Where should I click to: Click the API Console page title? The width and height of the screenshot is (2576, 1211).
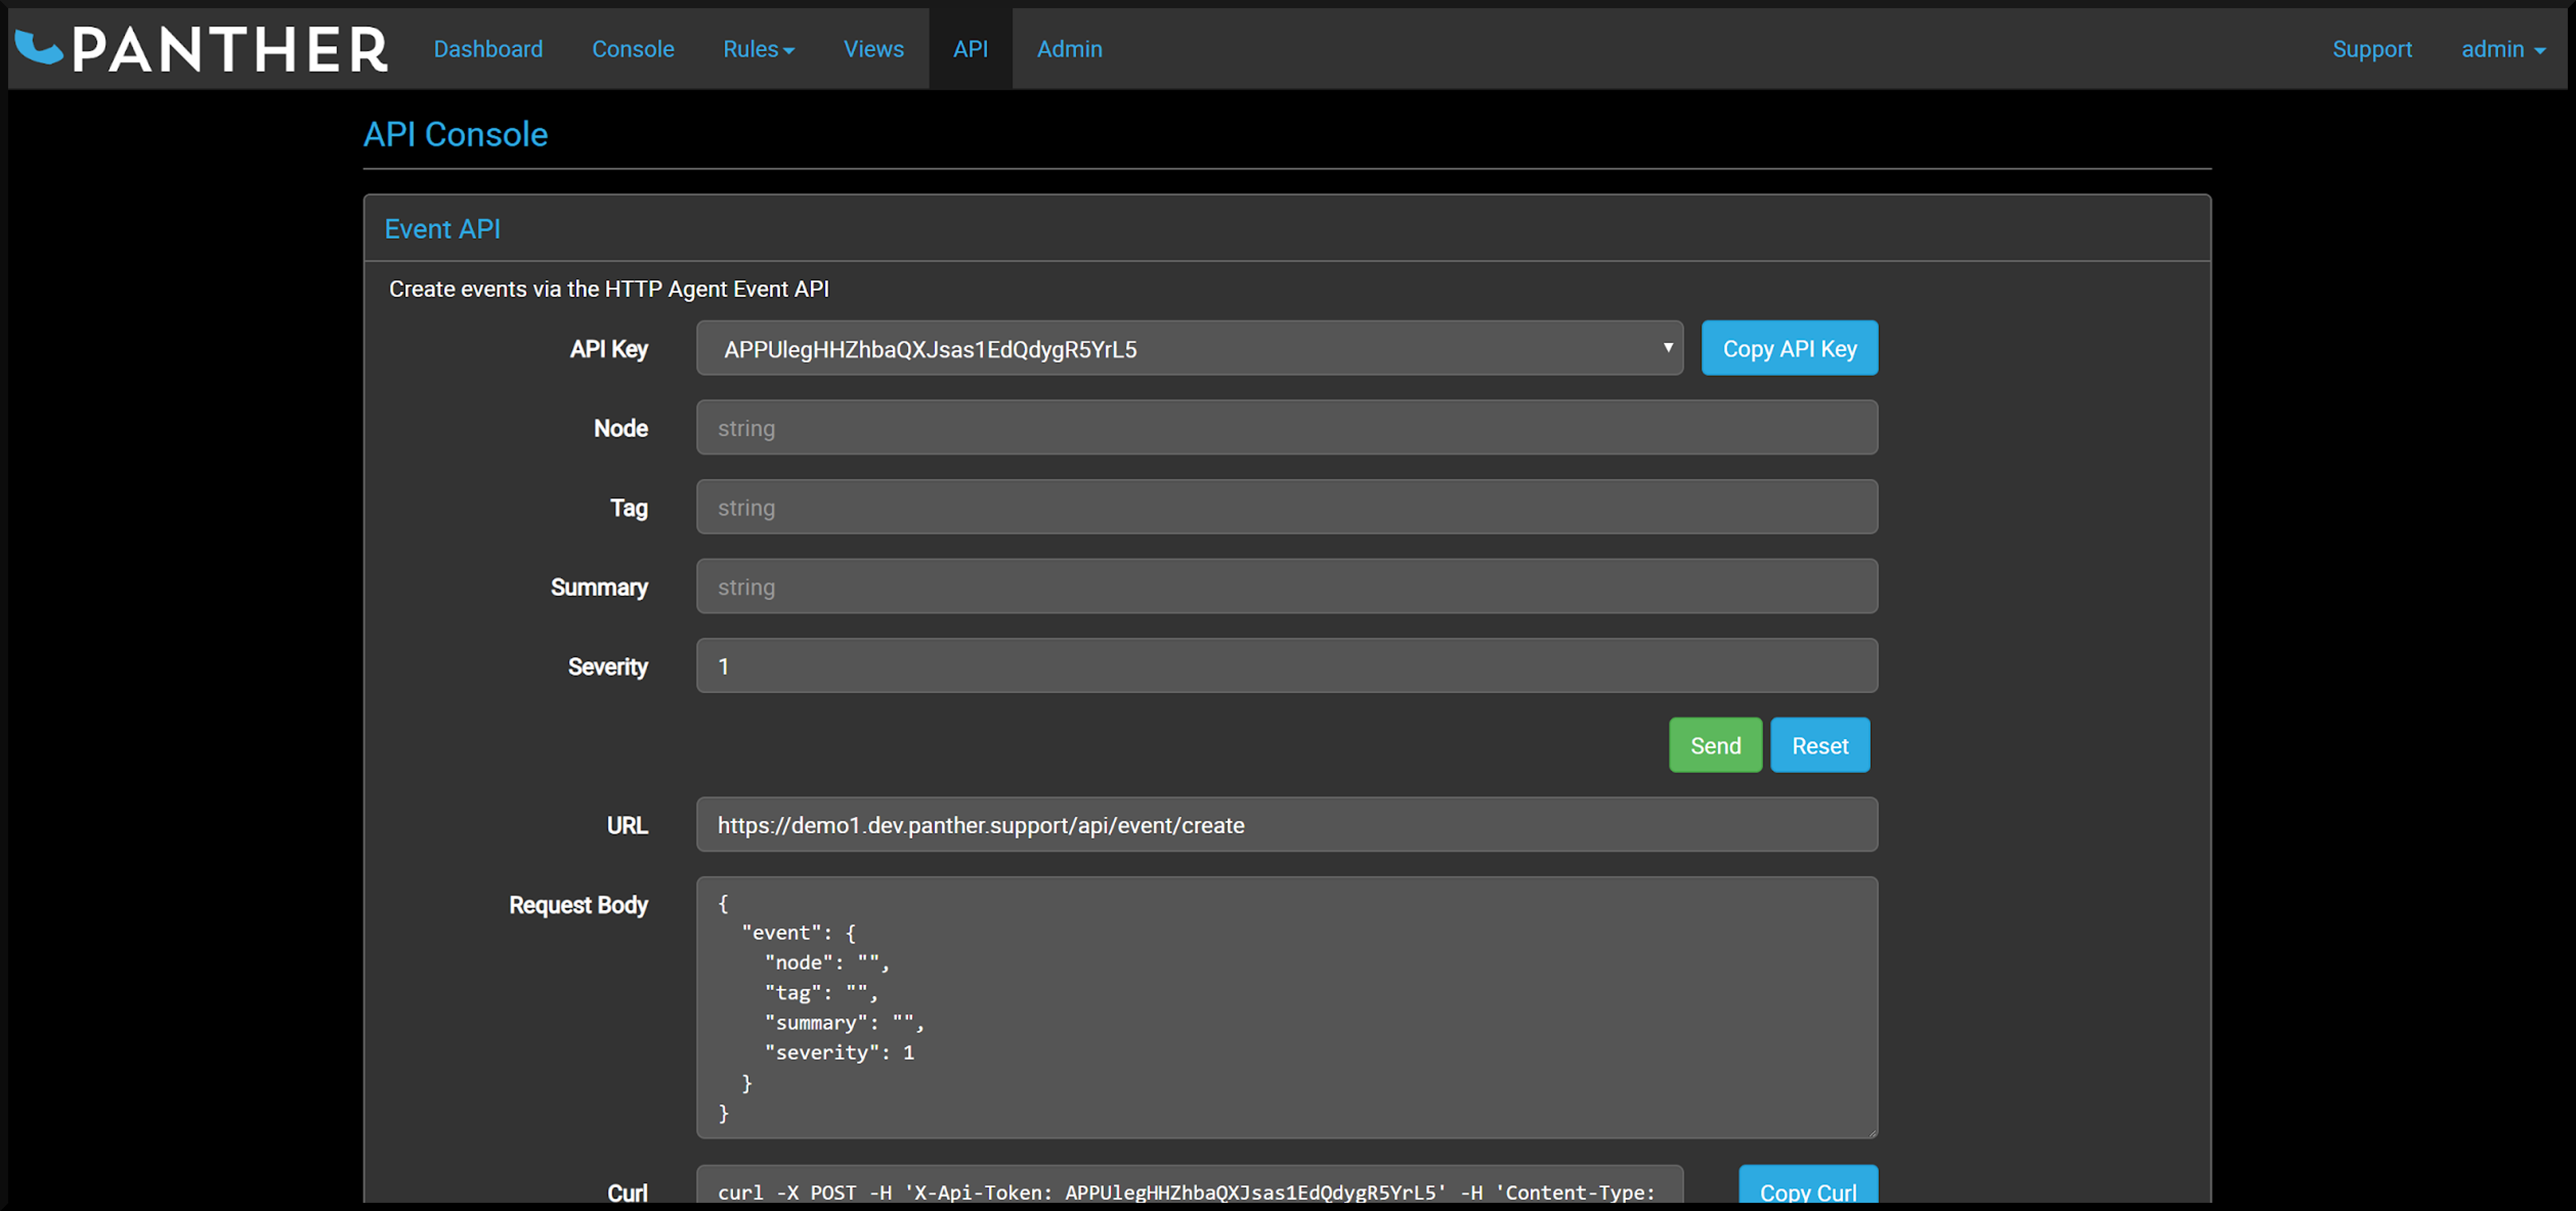[x=455, y=135]
